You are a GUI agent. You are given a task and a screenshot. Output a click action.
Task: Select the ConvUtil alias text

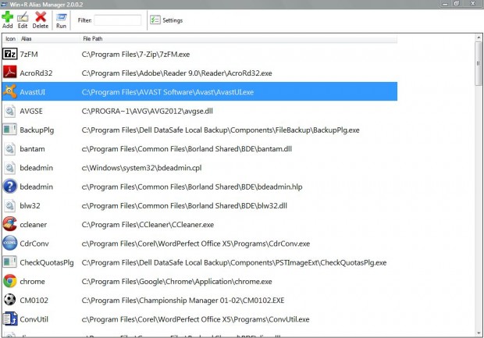(x=34, y=319)
